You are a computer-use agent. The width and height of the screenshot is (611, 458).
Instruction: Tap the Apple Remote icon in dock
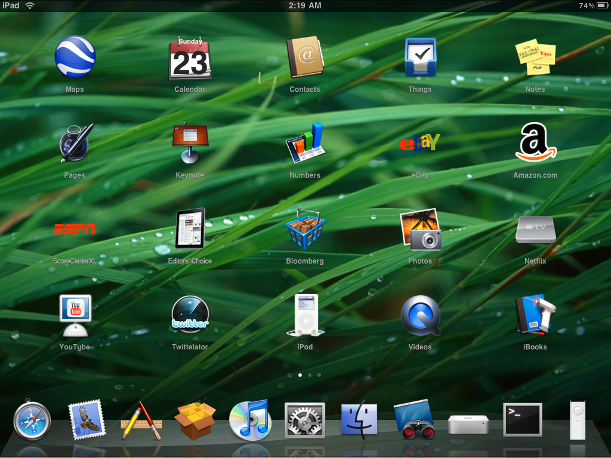[x=578, y=420]
